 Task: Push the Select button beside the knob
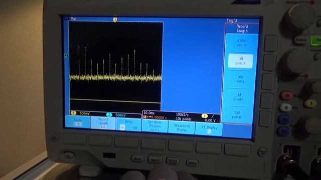tap(300, 40)
